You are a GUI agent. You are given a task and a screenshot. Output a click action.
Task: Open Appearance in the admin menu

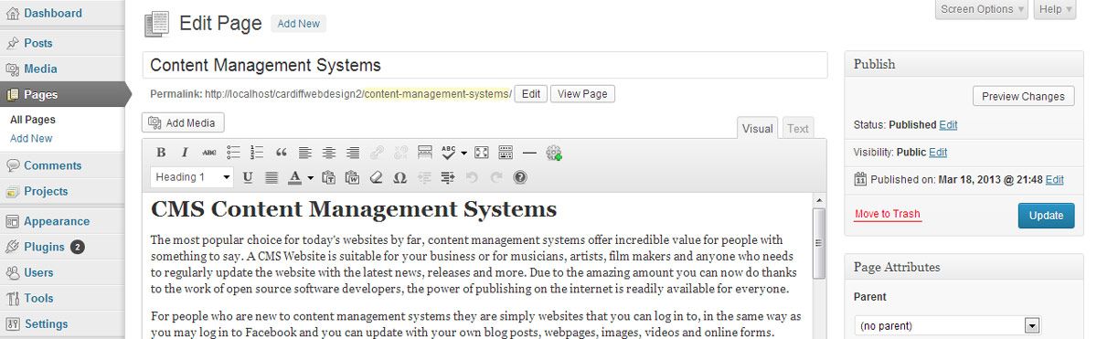tap(62, 221)
